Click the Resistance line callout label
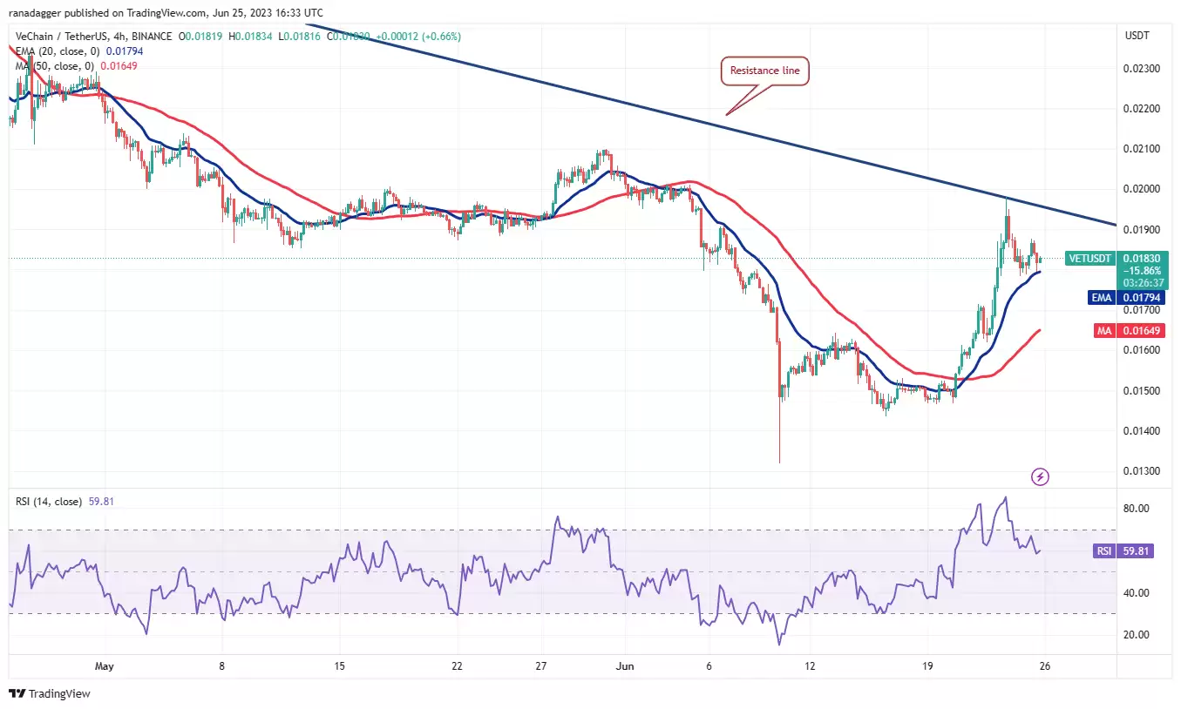 point(765,71)
